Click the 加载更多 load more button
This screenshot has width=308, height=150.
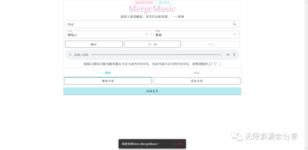click(152, 91)
